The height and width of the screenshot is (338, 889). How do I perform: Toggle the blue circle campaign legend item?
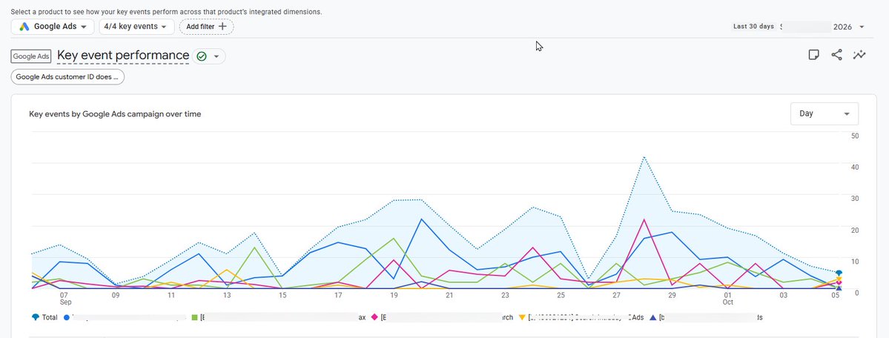click(125, 317)
